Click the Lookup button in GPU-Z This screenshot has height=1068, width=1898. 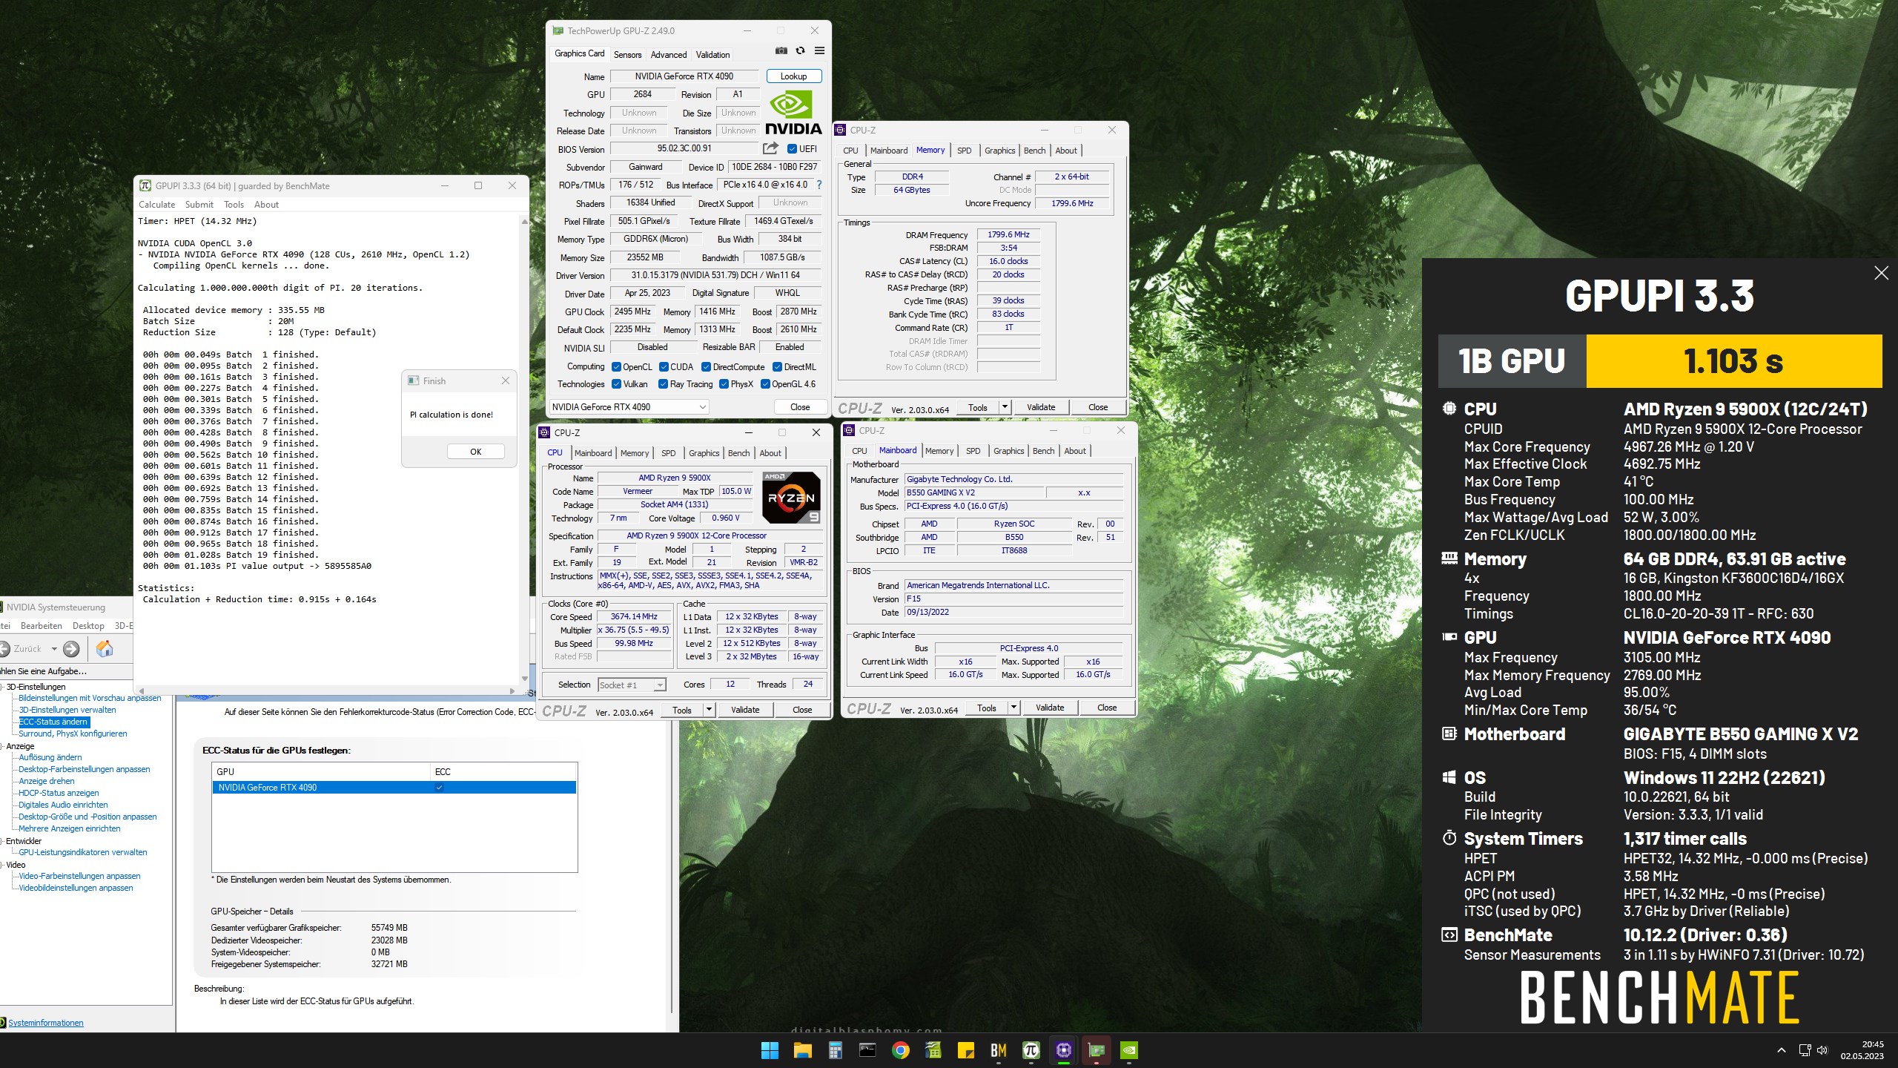tap(793, 76)
